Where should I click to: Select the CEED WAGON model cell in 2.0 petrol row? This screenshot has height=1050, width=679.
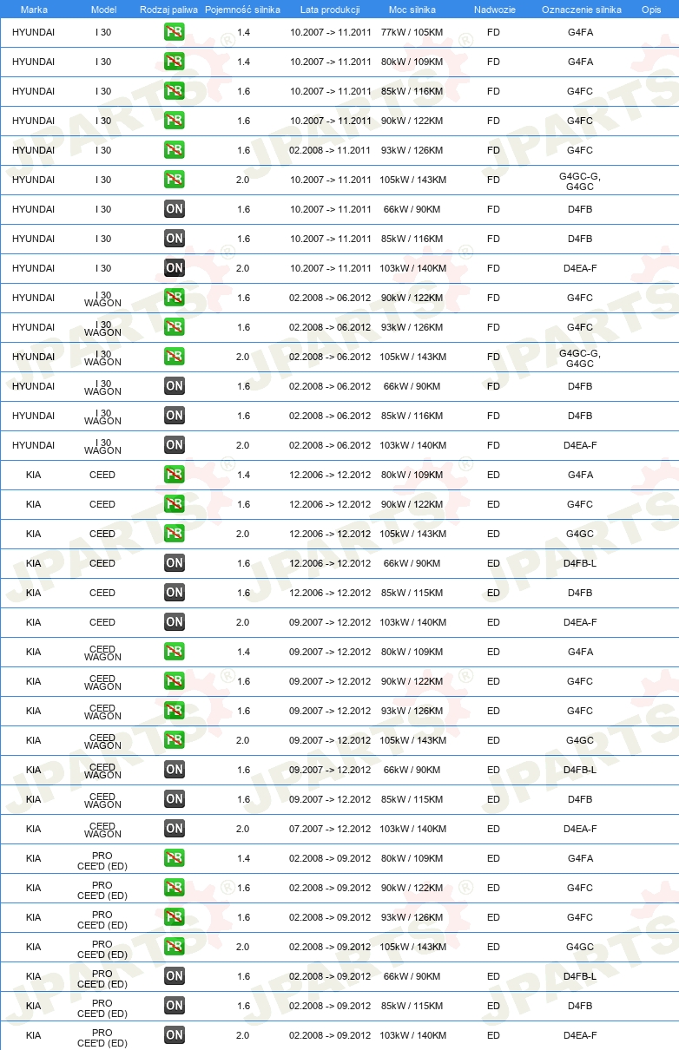[x=102, y=741]
